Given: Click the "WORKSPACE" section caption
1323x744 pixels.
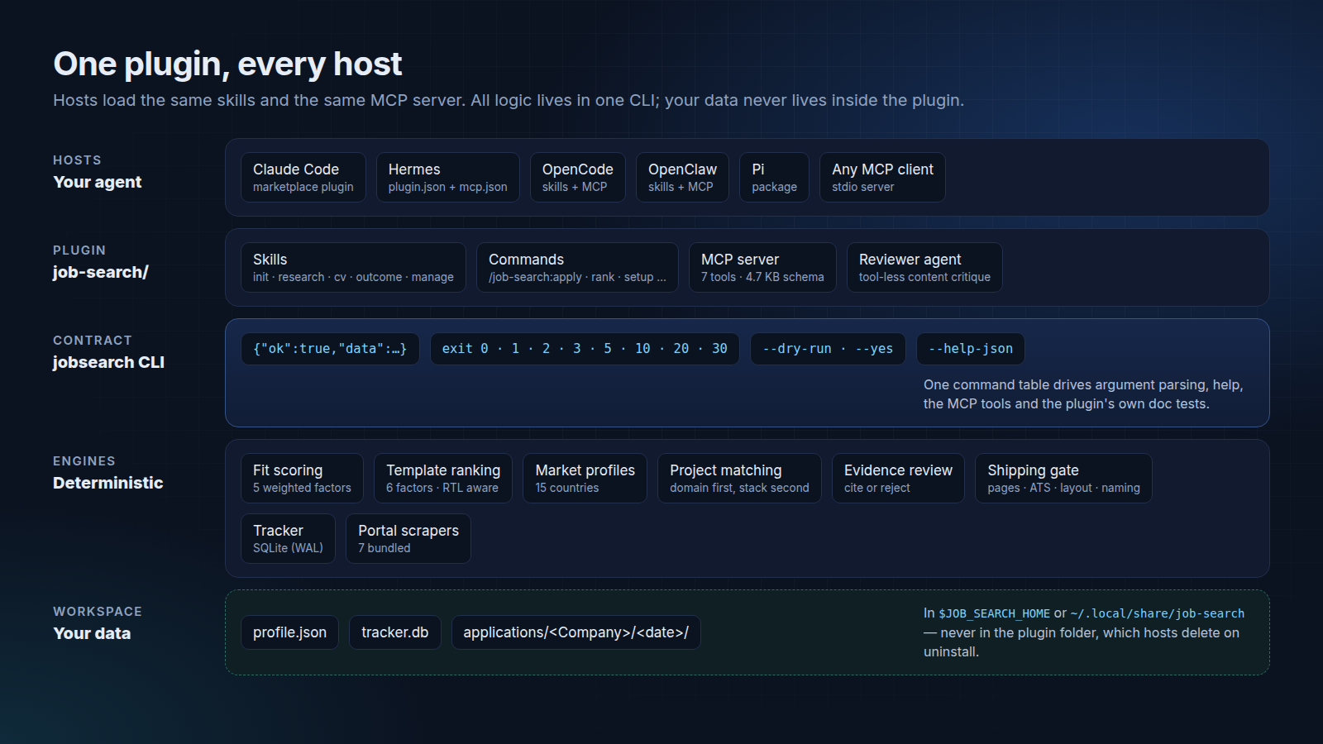Looking at the screenshot, I should pyautogui.click(x=98, y=612).
